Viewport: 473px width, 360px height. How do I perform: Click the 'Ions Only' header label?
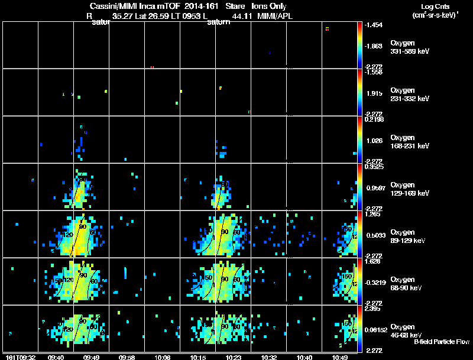[x=269, y=7]
